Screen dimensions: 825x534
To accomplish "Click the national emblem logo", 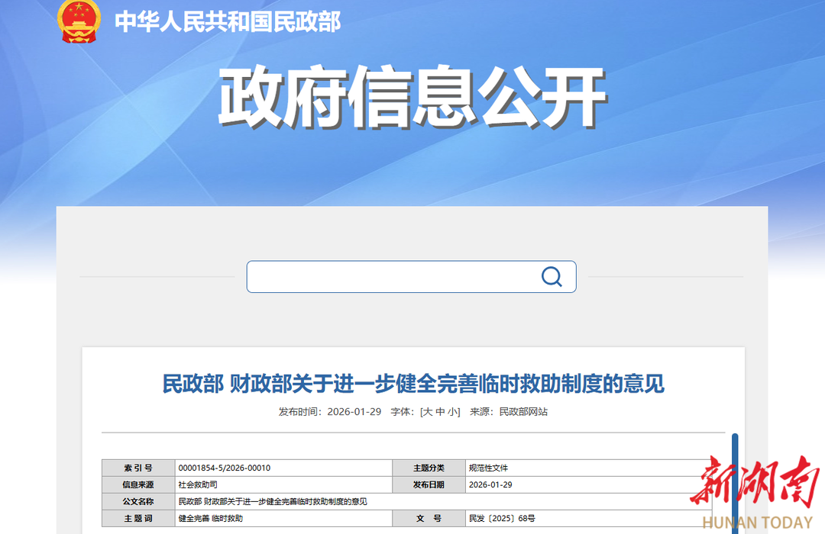I will pyautogui.click(x=79, y=21).
